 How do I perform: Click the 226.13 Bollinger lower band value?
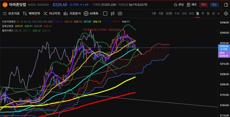point(46,31)
